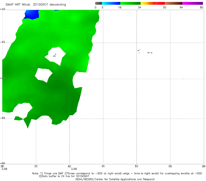206x181 pixels.
Task: Click the brown segment of the color bar
Action: coord(173,3)
